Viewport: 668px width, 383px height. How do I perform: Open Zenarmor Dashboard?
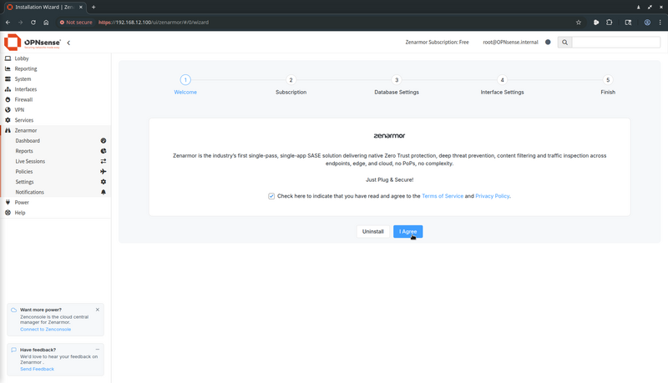[28, 140]
